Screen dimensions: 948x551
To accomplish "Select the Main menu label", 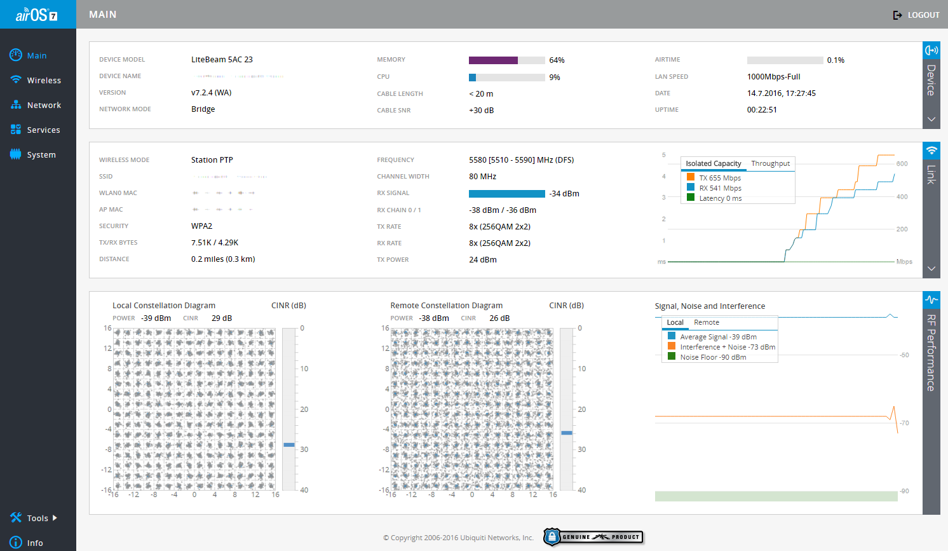I will 37,56.
